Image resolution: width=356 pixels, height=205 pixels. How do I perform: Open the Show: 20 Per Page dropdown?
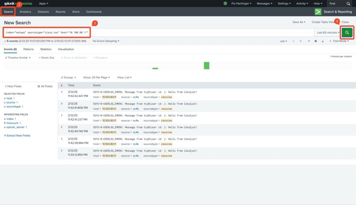click(x=96, y=77)
